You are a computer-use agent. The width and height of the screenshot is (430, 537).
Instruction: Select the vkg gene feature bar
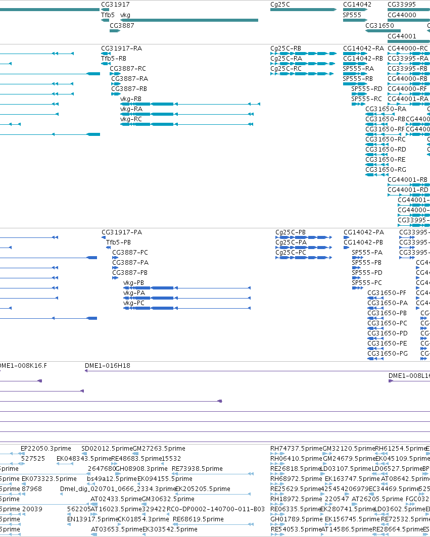pyautogui.click(x=189, y=20)
